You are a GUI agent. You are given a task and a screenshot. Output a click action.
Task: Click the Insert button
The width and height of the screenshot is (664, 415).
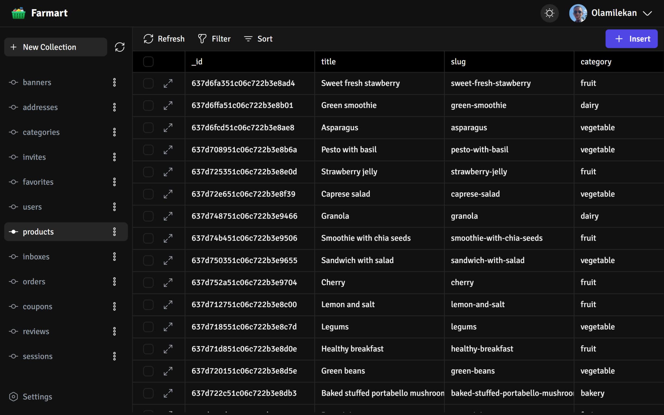631,39
